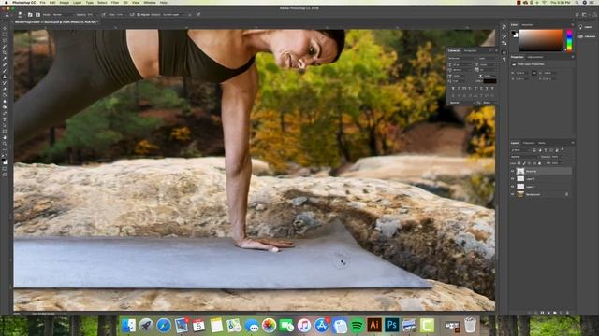Screen dimensions: 599x336
Task: Toggle the Clone Source panel from options bar
Action: (x=37, y=15)
